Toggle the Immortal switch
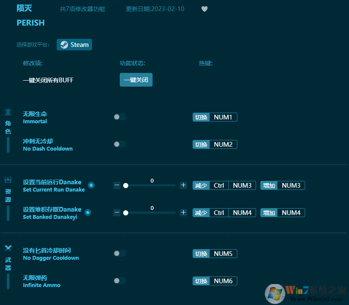This screenshot has height=305, width=349. click(x=120, y=117)
